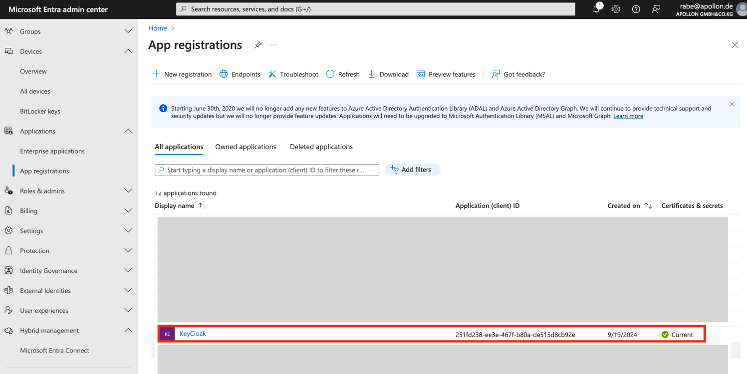Collapse the Applications section chevron
This screenshot has width=747, height=374.
128,131
